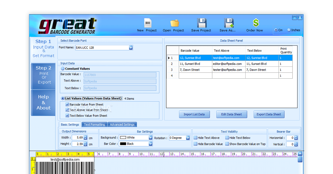Click the Export Data Sheet button
Viewport: 333px width, 174px height.
tap(269, 114)
